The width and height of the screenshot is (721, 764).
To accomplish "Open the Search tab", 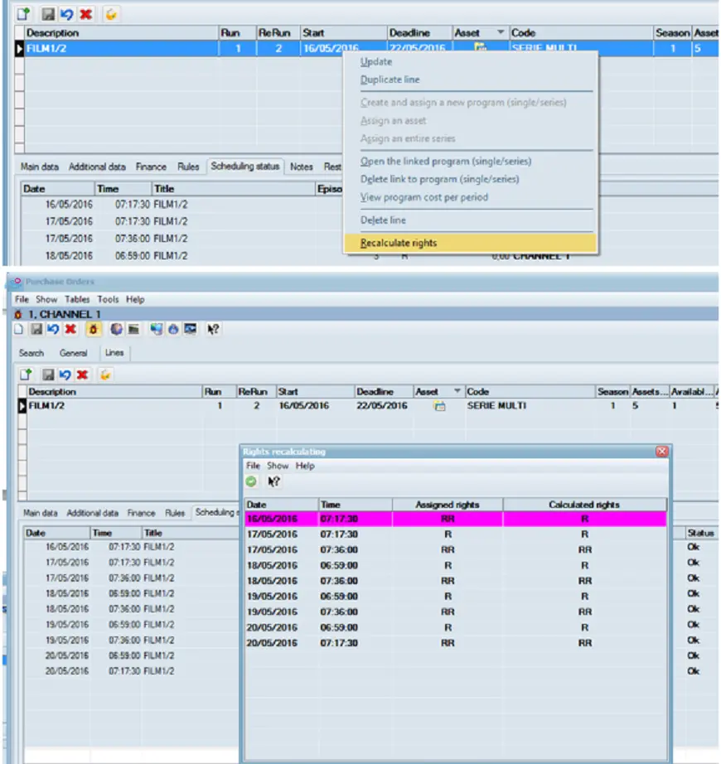I will (31, 353).
